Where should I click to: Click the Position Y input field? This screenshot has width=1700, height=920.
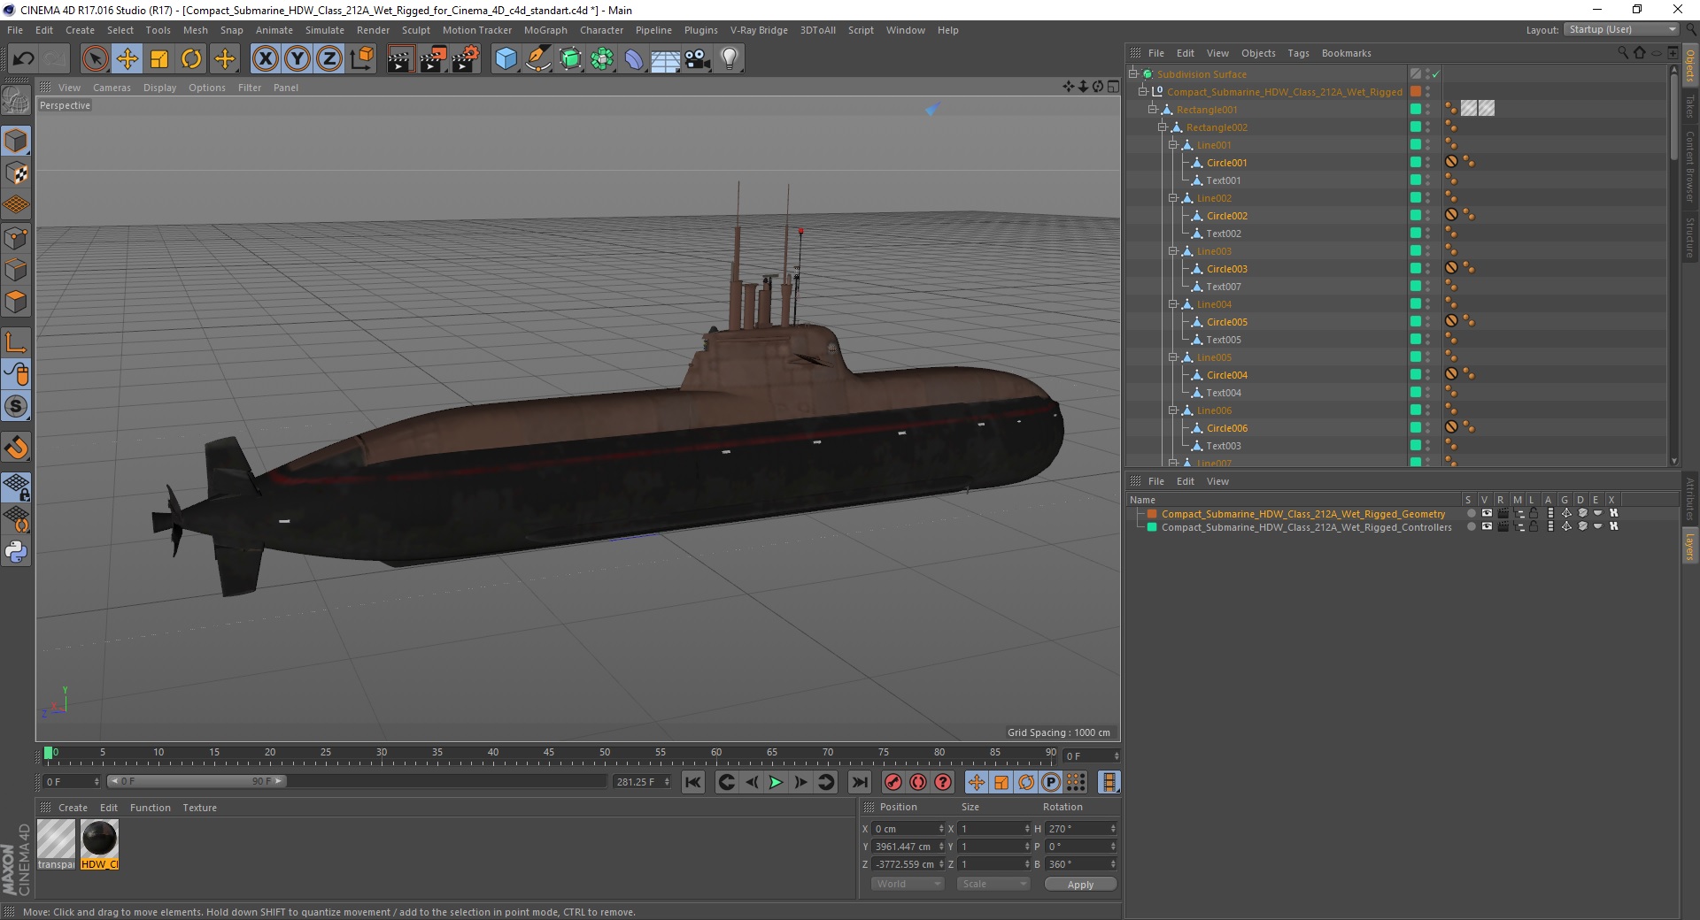click(907, 847)
